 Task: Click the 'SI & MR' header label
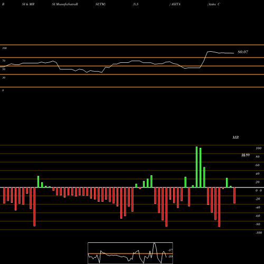28,4
